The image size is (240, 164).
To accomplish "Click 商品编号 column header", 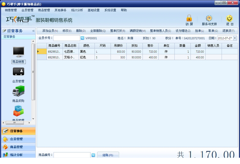I will pos(55,46).
